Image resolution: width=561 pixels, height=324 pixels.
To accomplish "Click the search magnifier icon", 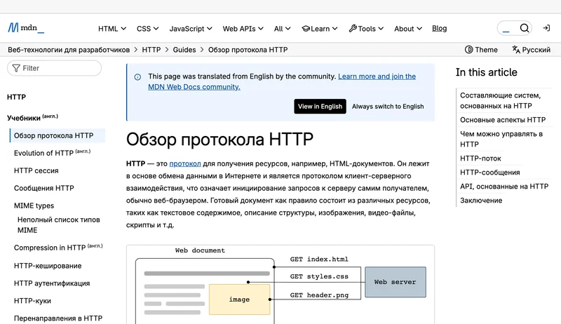I will tap(524, 28).
